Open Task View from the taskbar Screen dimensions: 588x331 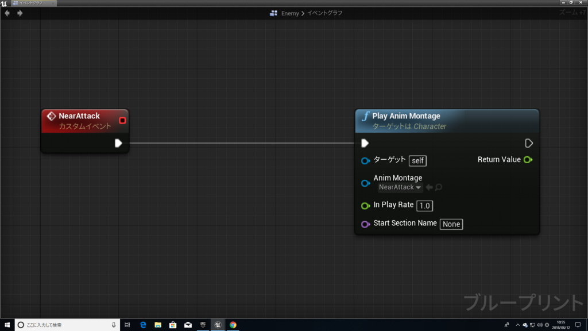pyautogui.click(x=127, y=325)
